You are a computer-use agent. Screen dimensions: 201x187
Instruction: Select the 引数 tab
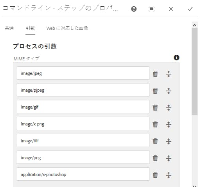click(x=31, y=28)
